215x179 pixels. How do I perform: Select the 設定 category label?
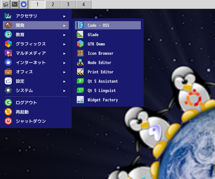[x=20, y=81]
